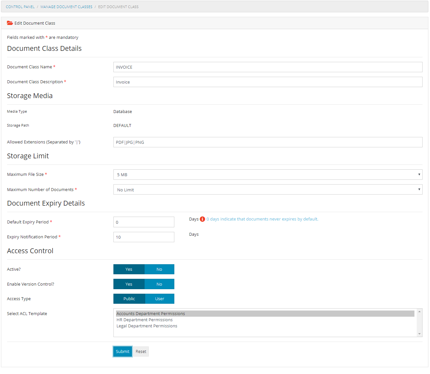Set Active to Yes
Screen dimensions: 430x374
(129, 269)
